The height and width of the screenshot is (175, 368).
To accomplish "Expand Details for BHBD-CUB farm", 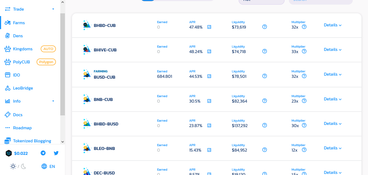I will [x=333, y=25].
